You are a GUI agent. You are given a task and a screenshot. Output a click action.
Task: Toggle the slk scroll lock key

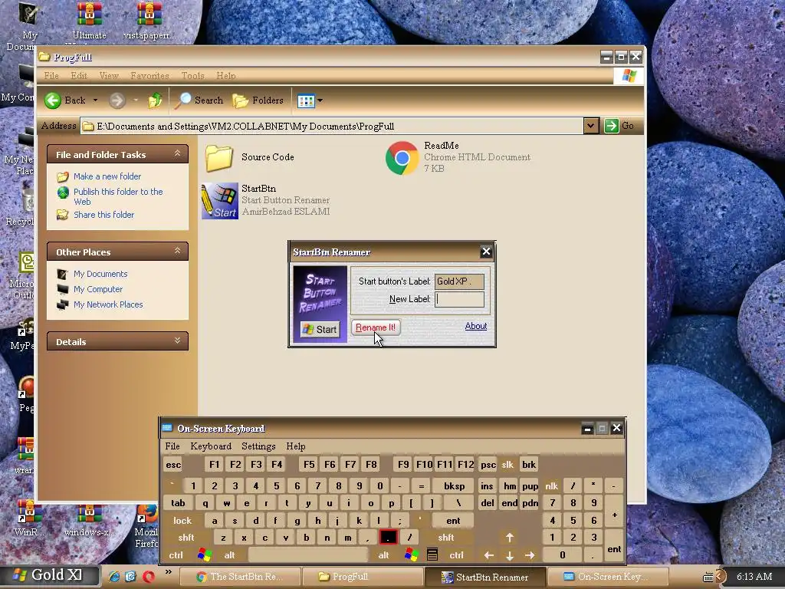[507, 465]
